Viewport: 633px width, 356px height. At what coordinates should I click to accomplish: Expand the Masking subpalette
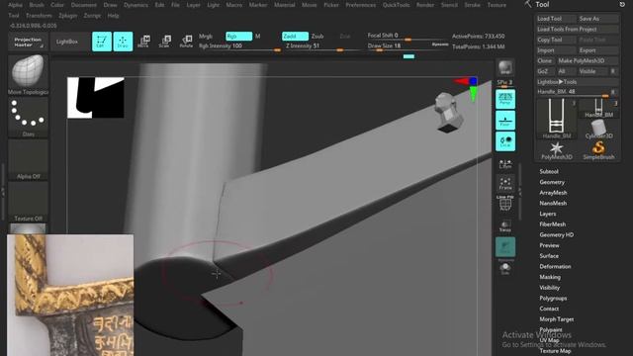point(550,277)
